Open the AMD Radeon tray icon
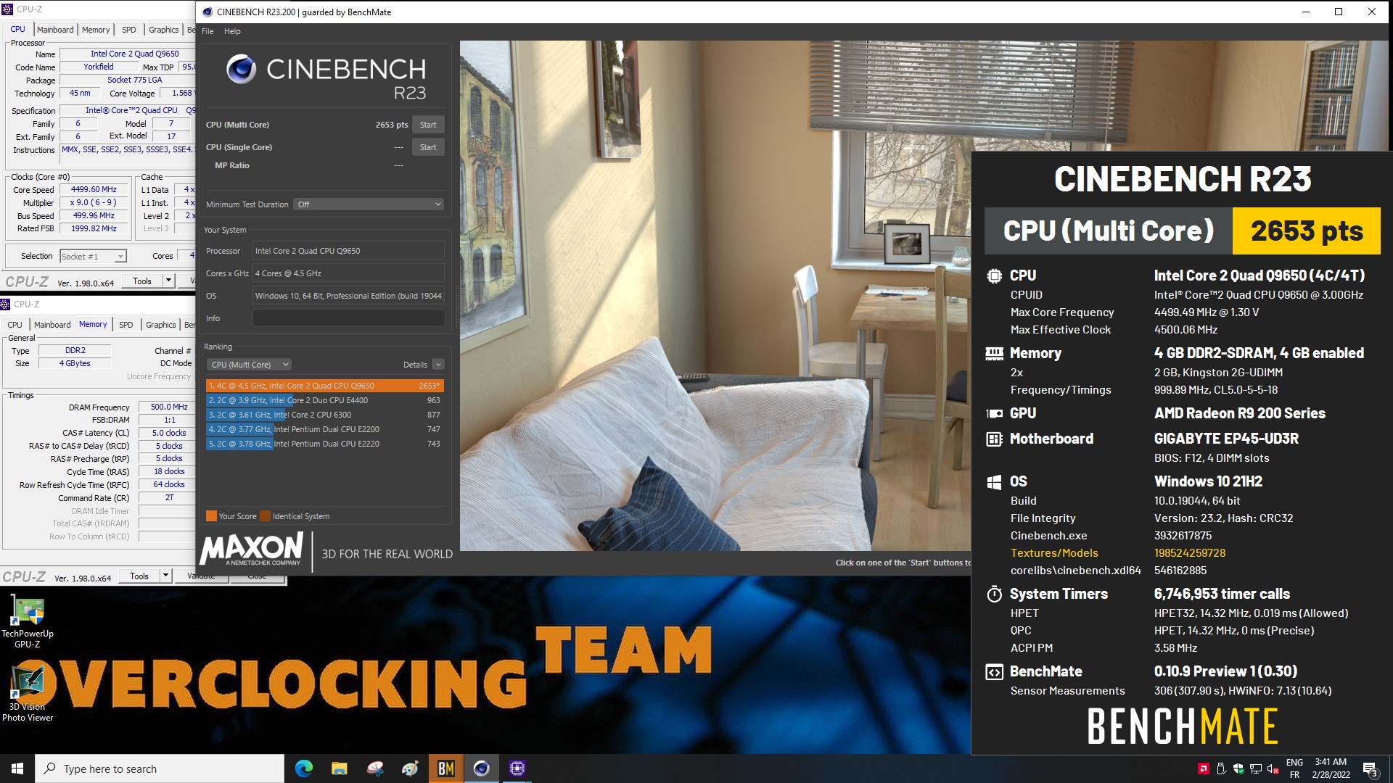 1203,768
